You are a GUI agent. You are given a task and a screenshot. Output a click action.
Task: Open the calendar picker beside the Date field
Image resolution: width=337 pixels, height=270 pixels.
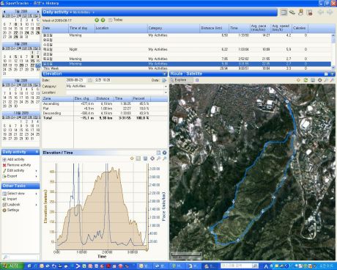90,80
